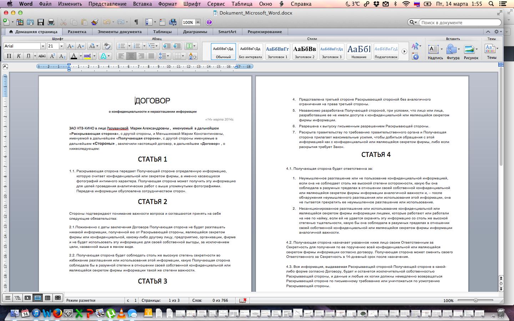Image resolution: width=514 pixels, height=321 pixels.
Task: Click the Print icon
Action: (51, 22)
